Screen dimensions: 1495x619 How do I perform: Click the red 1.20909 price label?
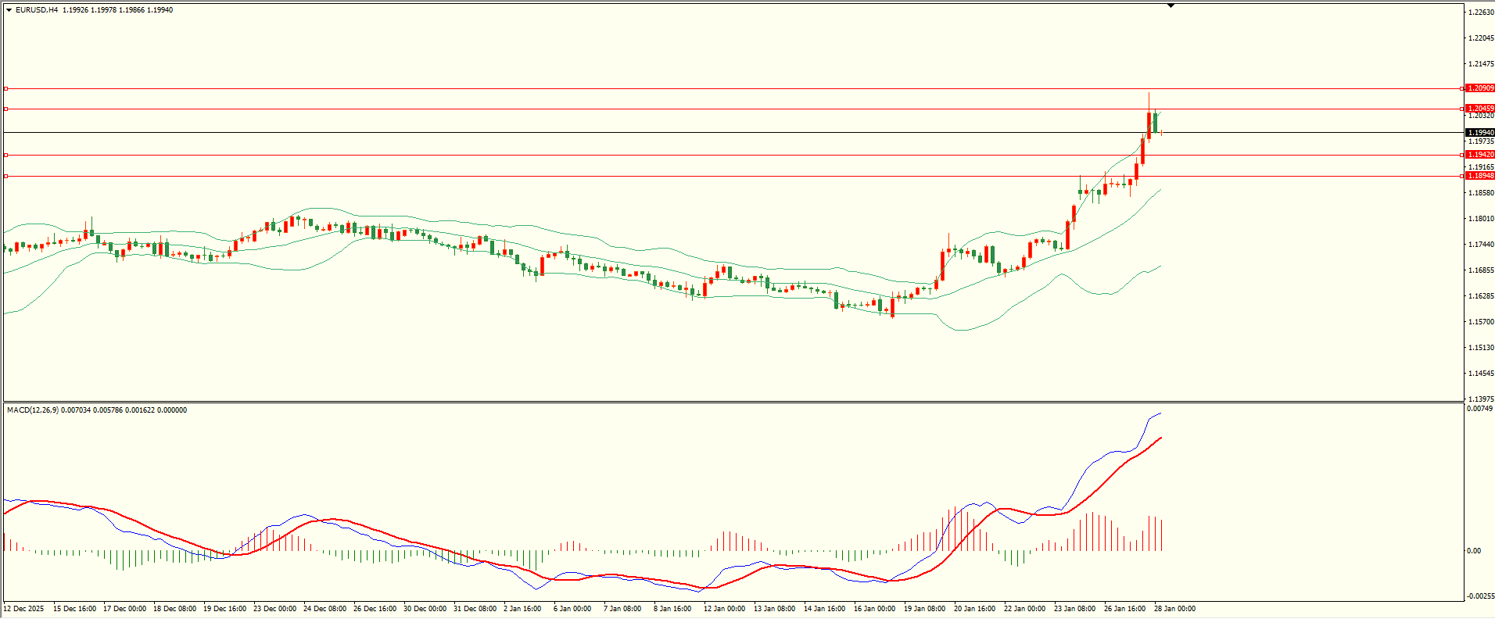pyautogui.click(x=1480, y=88)
